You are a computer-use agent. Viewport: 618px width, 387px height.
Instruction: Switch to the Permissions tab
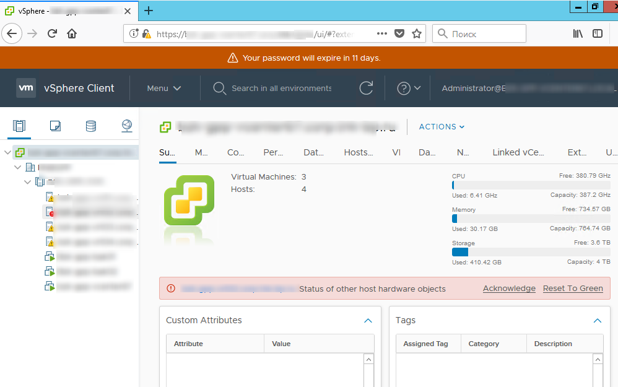point(273,152)
